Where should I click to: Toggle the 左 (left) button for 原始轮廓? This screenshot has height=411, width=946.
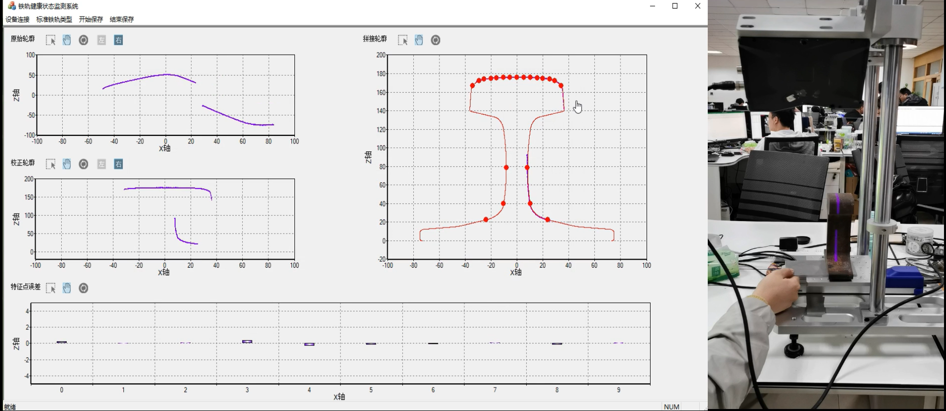tap(102, 40)
